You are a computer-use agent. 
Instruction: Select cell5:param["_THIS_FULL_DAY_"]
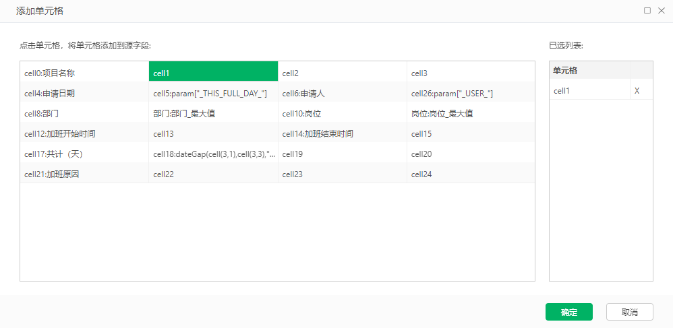point(213,93)
